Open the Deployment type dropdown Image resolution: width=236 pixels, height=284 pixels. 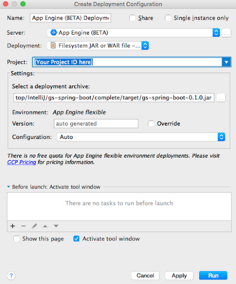point(98,45)
